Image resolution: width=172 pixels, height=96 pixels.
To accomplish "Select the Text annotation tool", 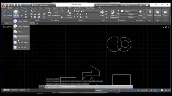I will pyautogui.click(x=49, y=13).
